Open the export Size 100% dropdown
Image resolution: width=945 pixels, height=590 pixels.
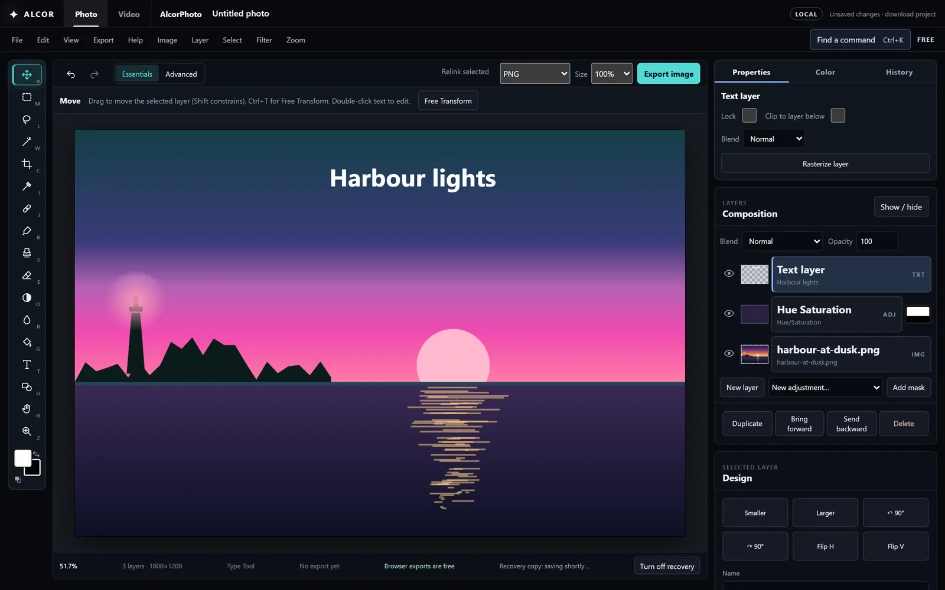coord(612,74)
